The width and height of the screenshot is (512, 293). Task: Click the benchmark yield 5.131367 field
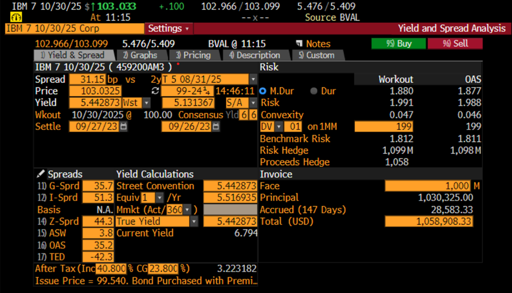pos(188,103)
